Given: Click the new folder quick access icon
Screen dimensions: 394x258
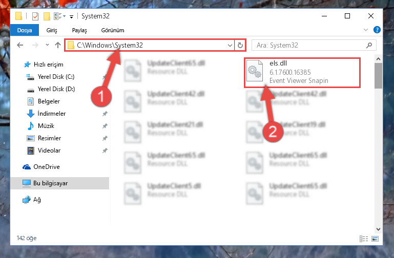Looking at the screenshot, I should pyautogui.click(x=47, y=16).
